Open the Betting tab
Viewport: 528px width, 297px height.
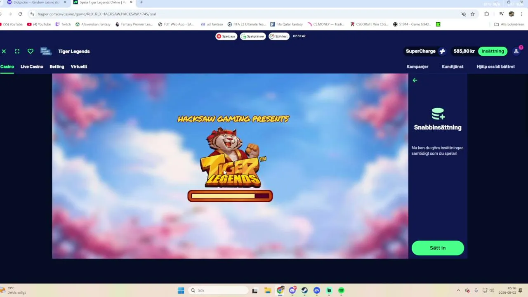tap(57, 66)
